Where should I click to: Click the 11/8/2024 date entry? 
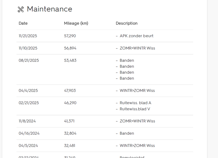(27, 121)
